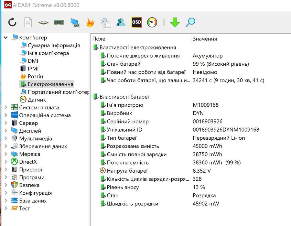
Task: Click the 34241 с remaining time value
Action: [x=228, y=80]
